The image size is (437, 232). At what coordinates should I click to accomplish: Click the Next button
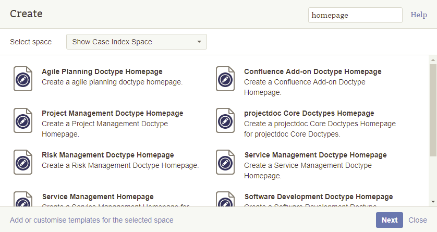click(389, 220)
